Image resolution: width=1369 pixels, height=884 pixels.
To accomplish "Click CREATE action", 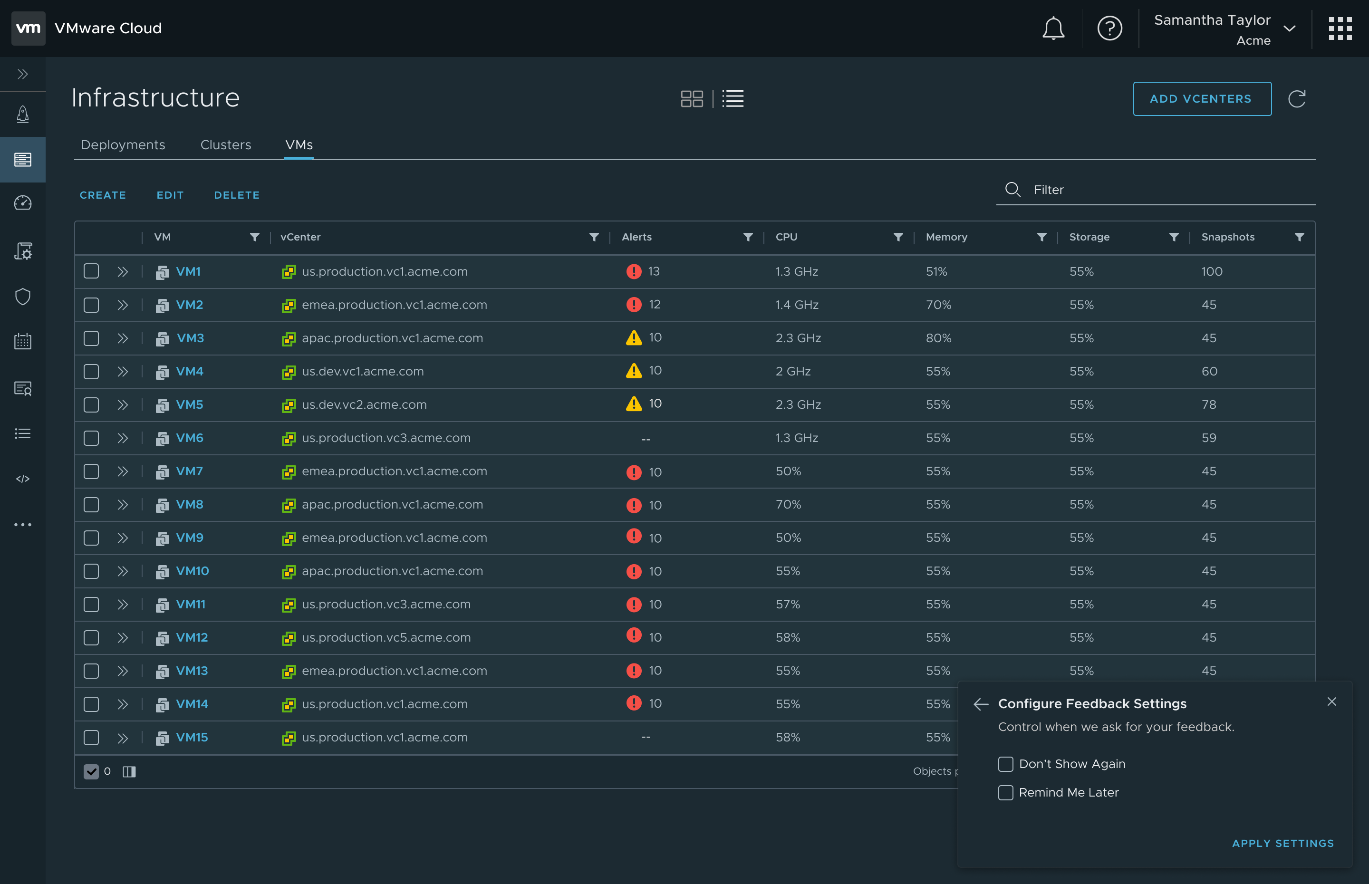I will point(103,195).
